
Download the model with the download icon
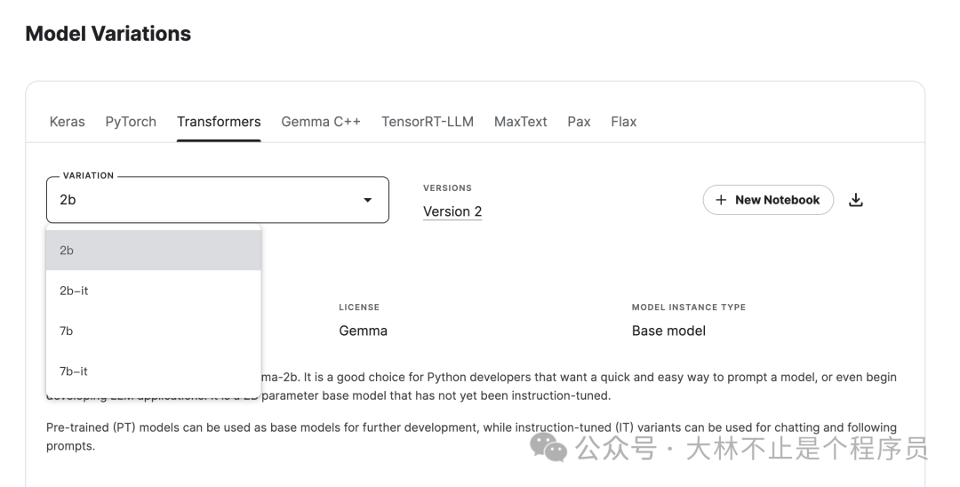[856, 200]
